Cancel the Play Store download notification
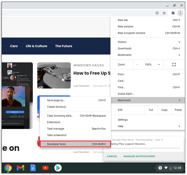The height and width of the screenshot is (175, 187). pyautogui.click(x=112, y=156)
